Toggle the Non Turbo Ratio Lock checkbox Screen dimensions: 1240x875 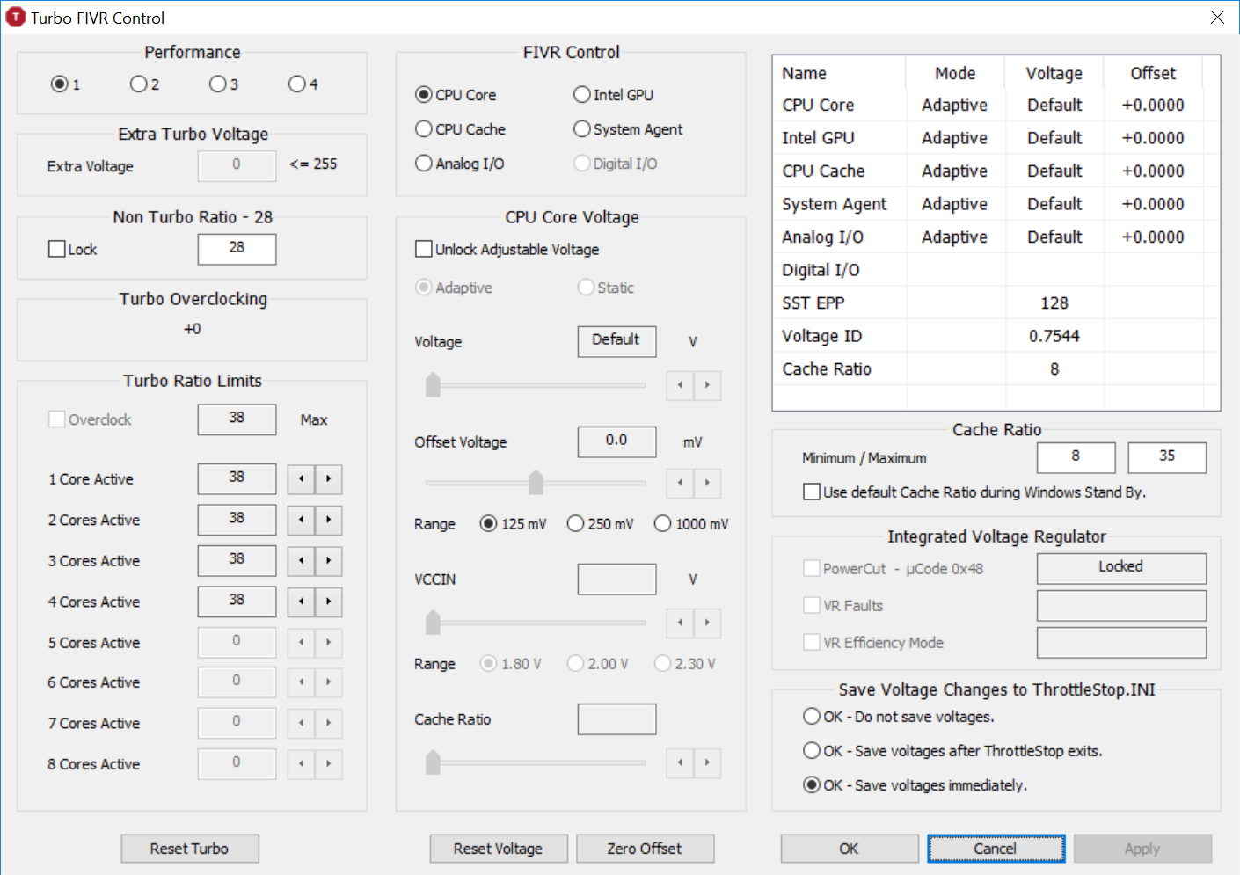point(57,250)
